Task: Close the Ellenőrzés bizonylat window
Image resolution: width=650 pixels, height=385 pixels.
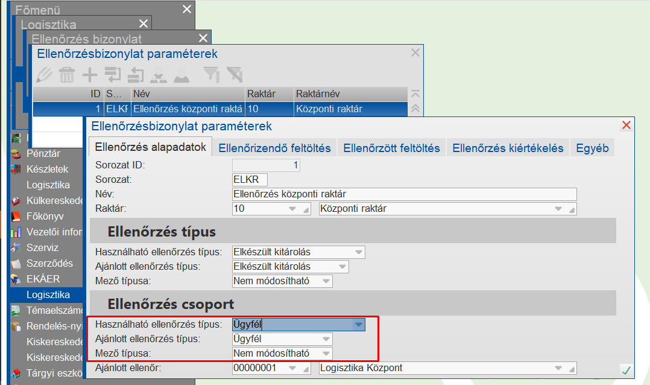Action: (203, 38)
